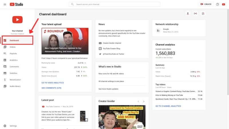The height and width of the screenshot is (129, 229).
Task: Click SEE COMMENTS (678) link
Action: pyautogui.click(x=52, y=88)
